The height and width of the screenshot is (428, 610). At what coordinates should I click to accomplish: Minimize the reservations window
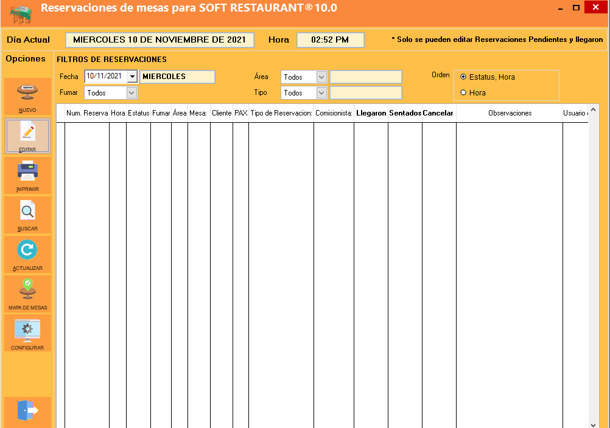560,8
